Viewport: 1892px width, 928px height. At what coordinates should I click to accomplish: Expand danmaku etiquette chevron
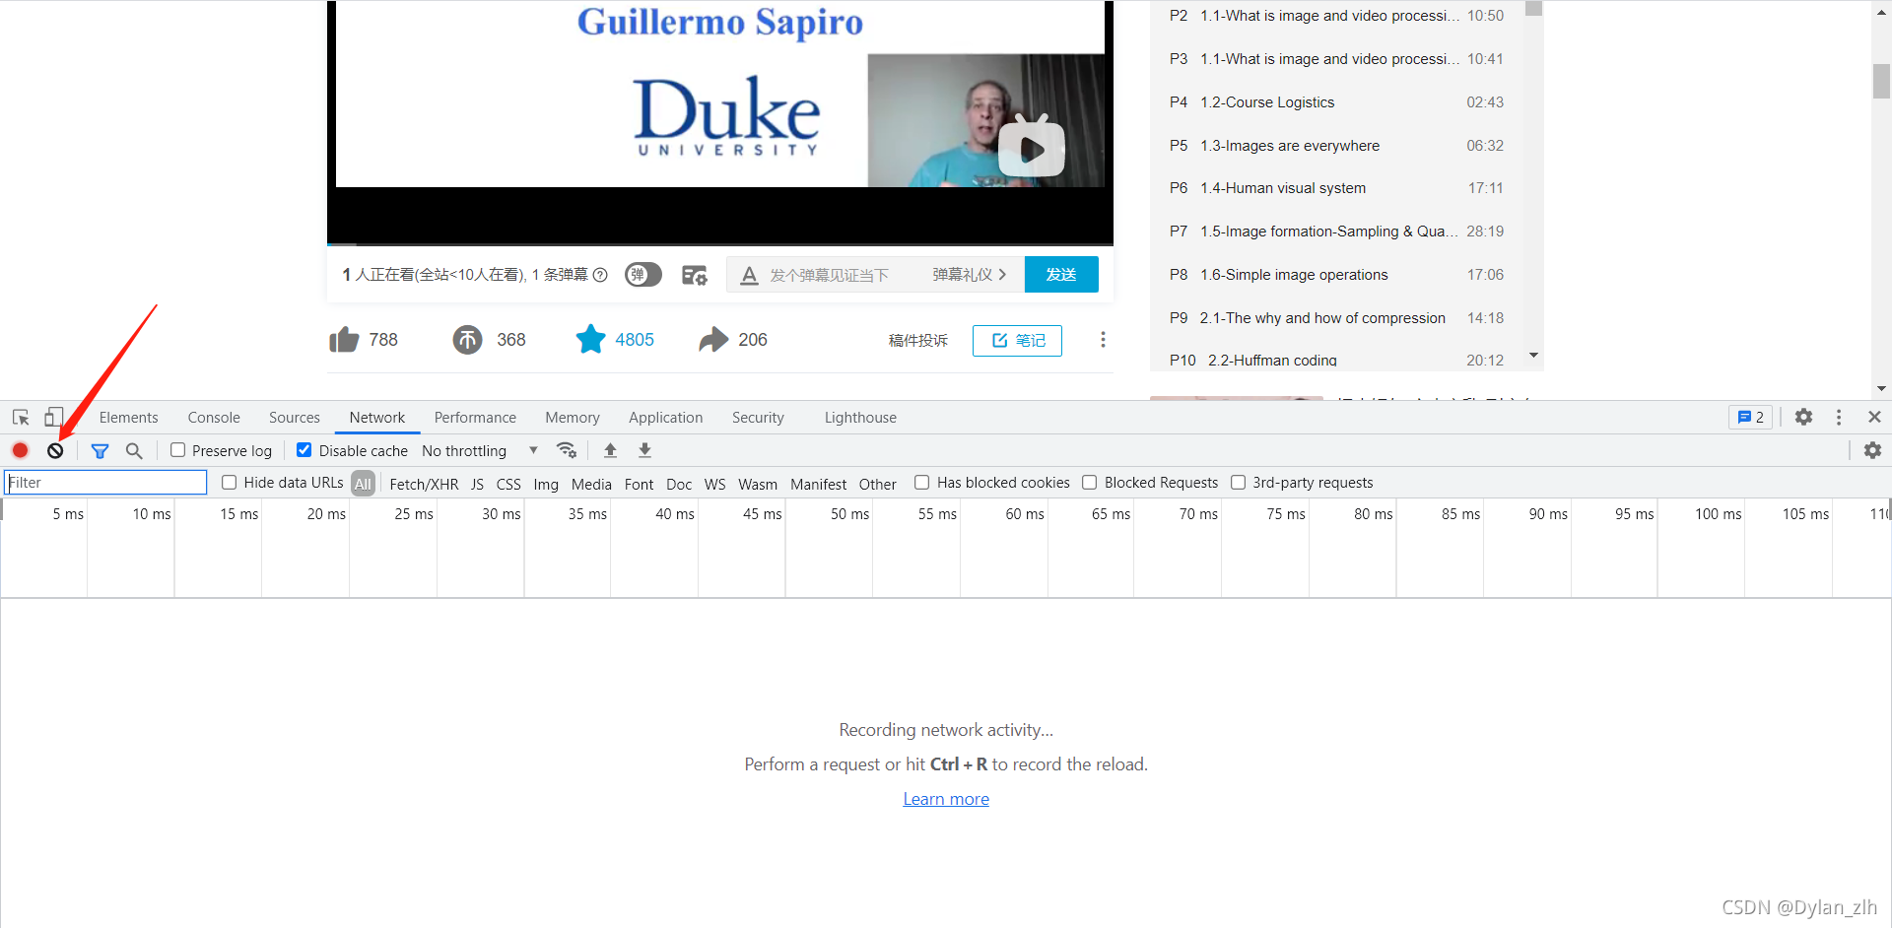point(1002,275)
